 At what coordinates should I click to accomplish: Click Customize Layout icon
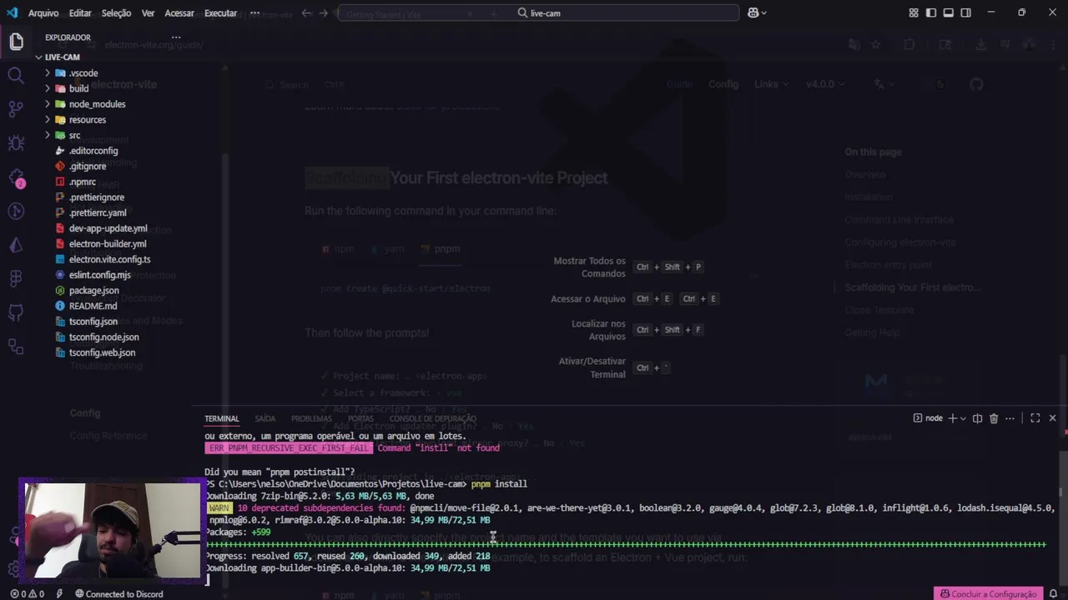[x=914, y=13]
